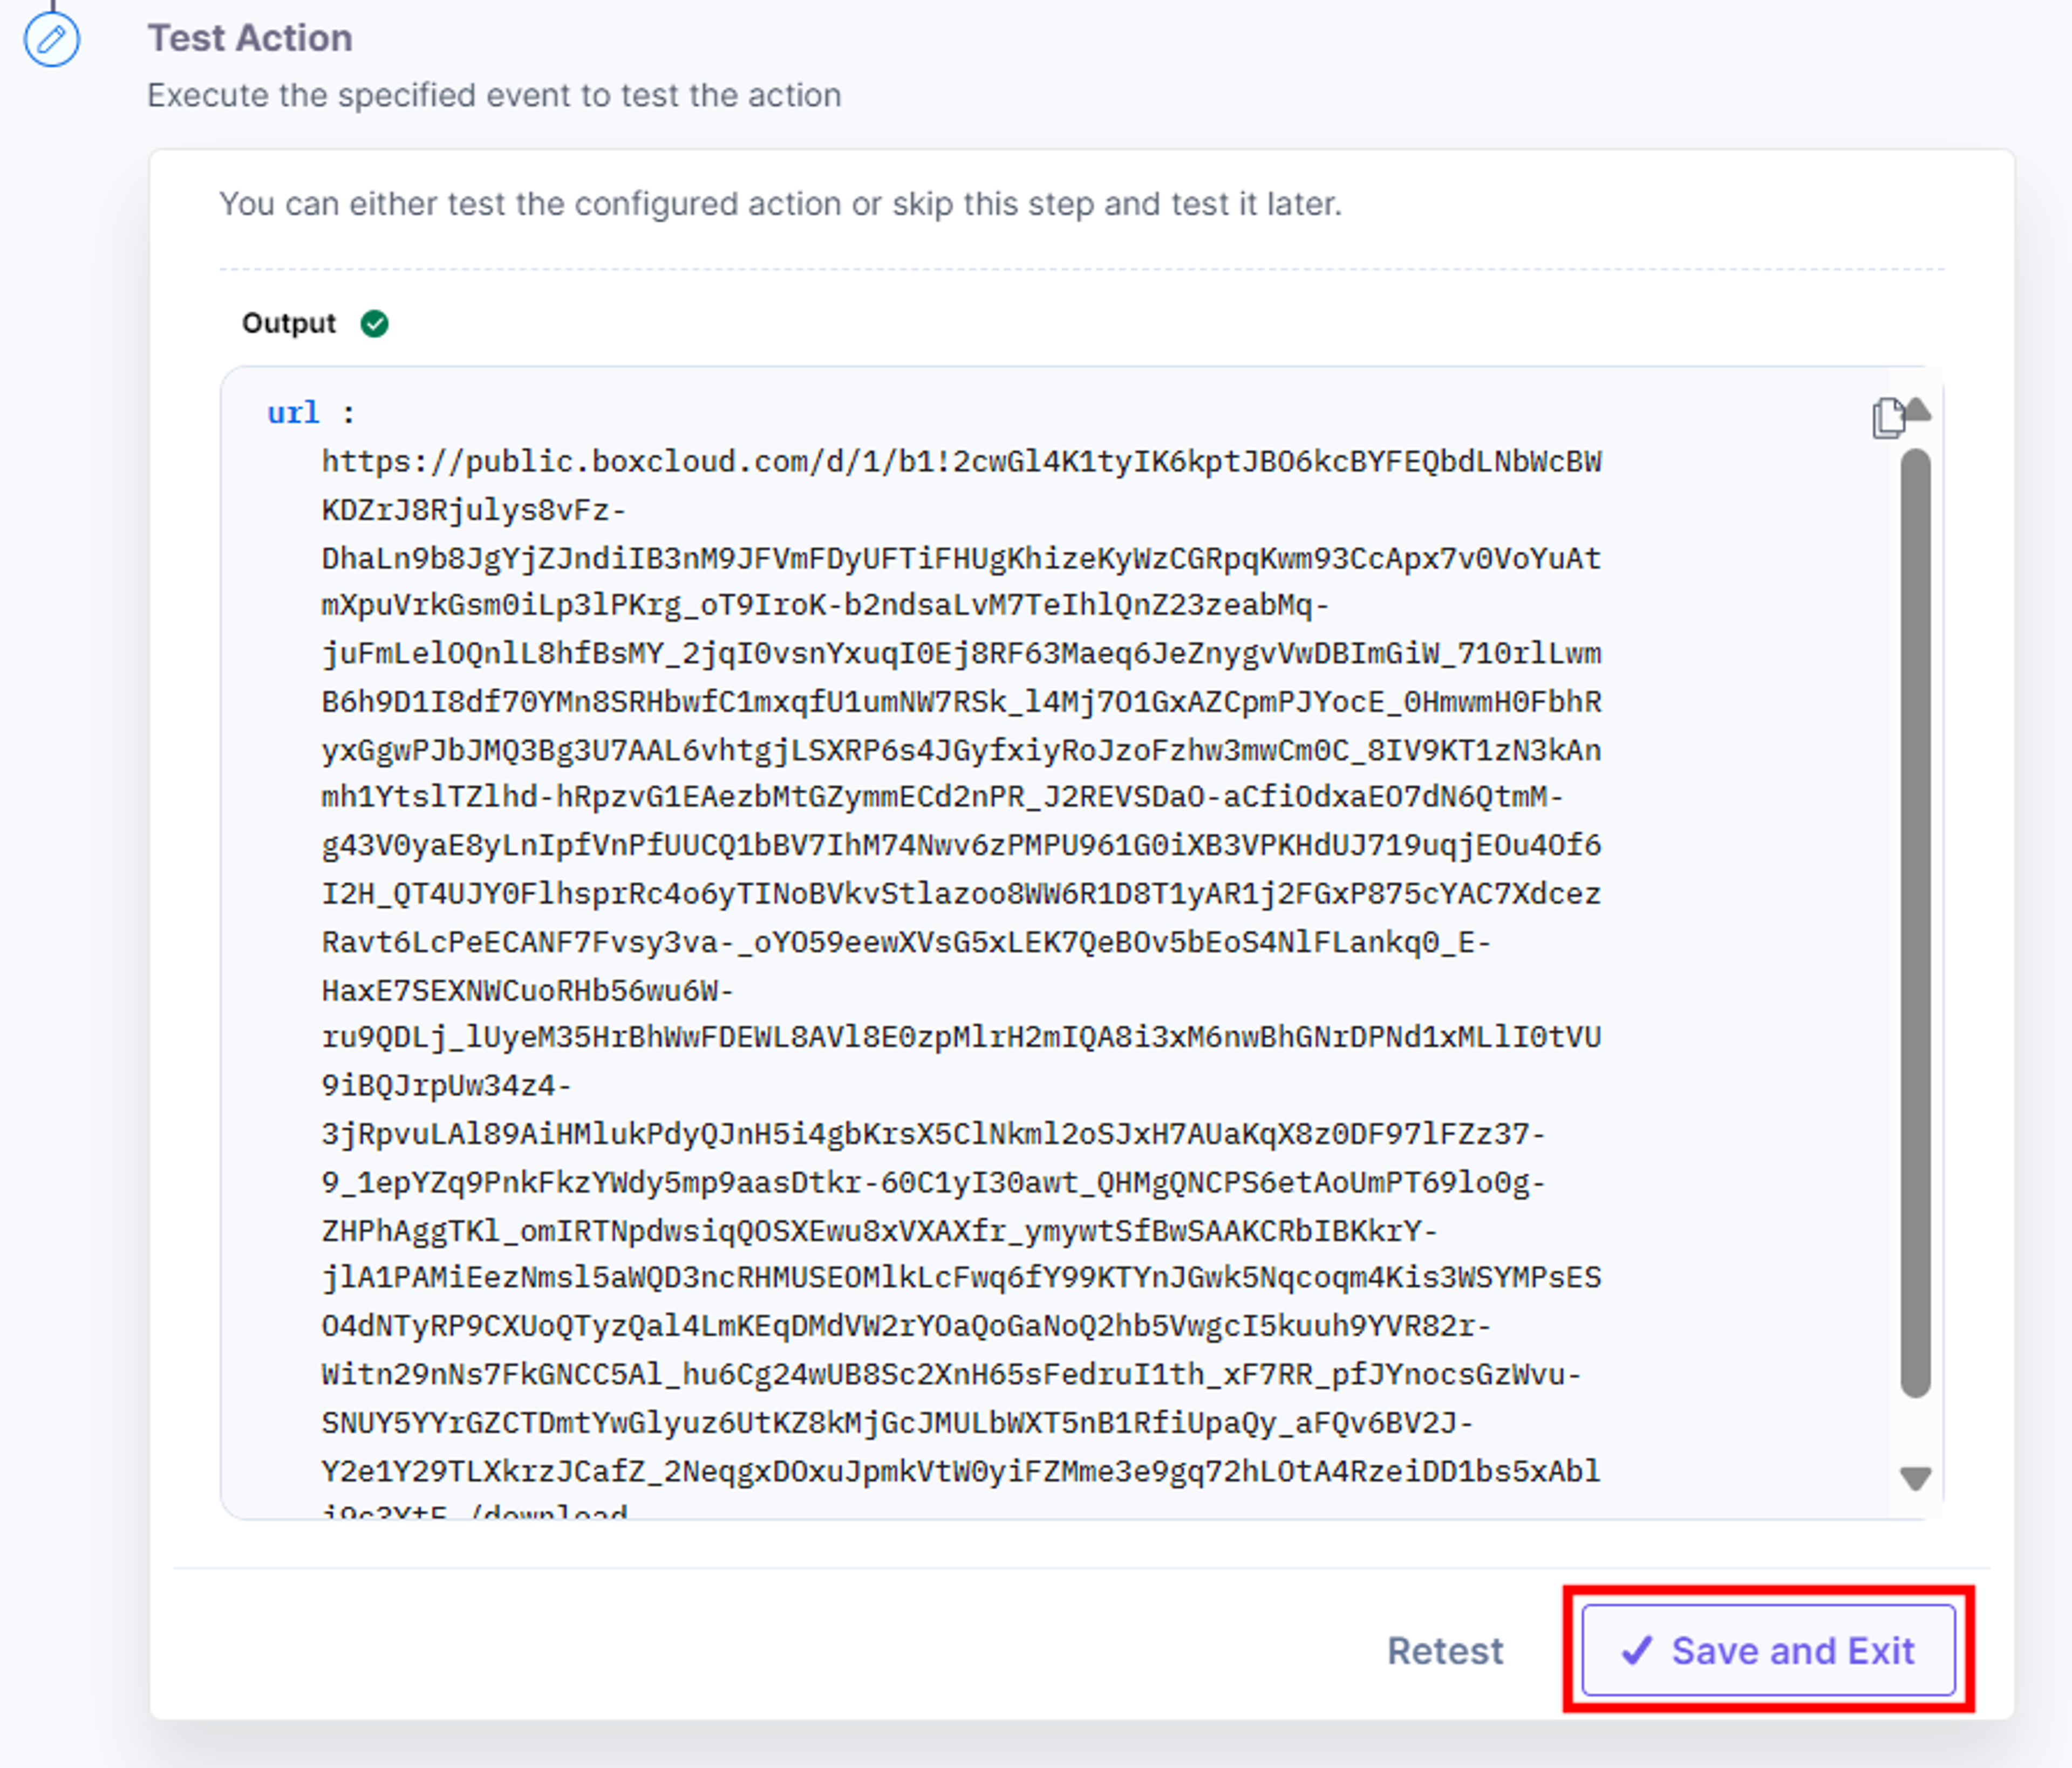
Task: Click the line '9iBQJrpUw34z4-'
Action: click(x=447, y=1085)
